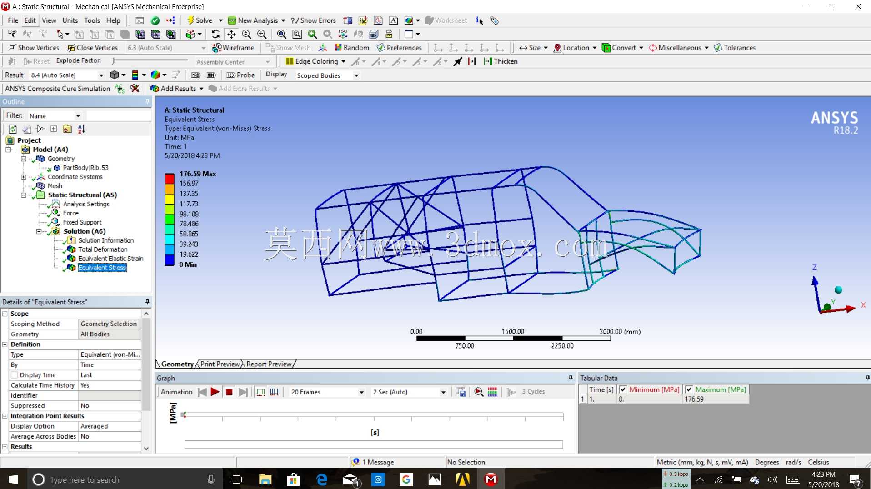Collapse the Static Structural (A5) tree node

[x=23, y=195]
